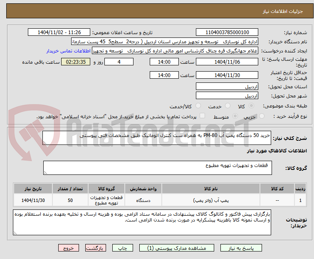Viewport: 314px width, 259px height.
Task: Select the 'کالا' radio button
Action: point(251,106)
